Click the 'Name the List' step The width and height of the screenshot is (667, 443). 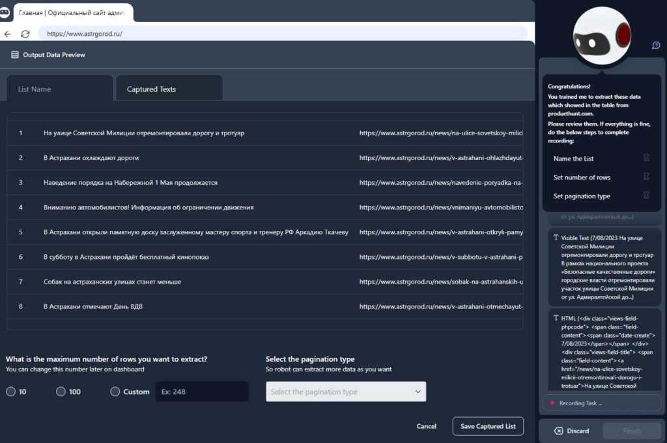(573, 159)
